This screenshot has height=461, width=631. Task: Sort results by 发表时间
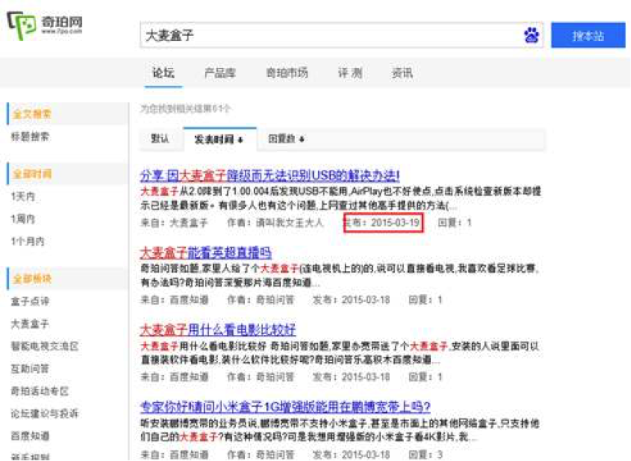[219, 139]
